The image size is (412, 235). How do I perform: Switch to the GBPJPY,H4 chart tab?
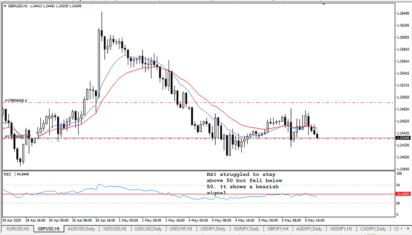(278, 229)
